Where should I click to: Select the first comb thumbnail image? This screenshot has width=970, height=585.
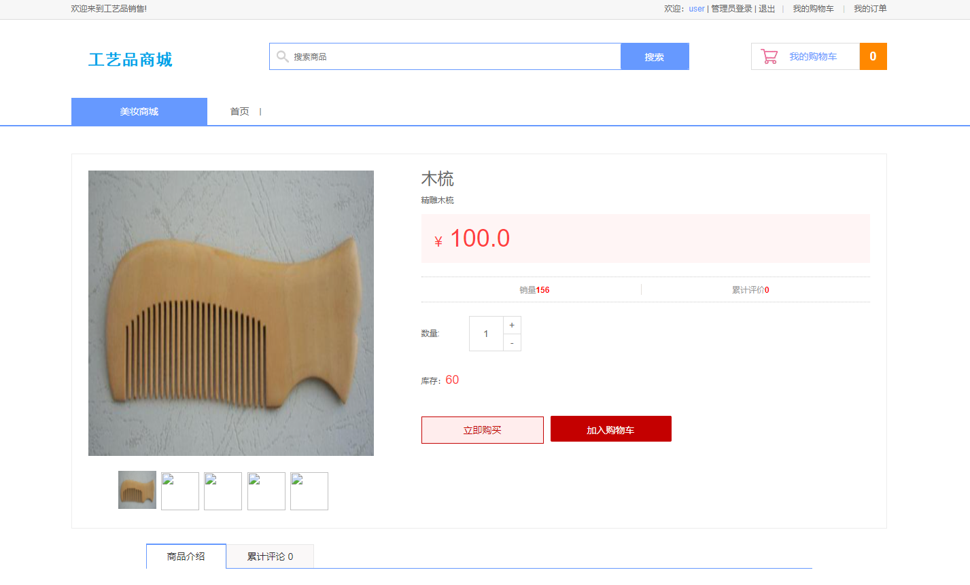pyautogui.click(x=137, y=491)
